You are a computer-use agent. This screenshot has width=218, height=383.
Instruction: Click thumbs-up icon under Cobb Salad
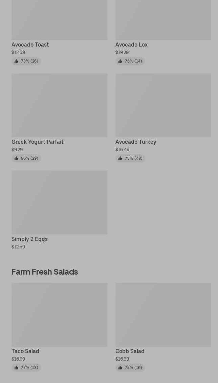pyautogui.click(x=120, y=368)
